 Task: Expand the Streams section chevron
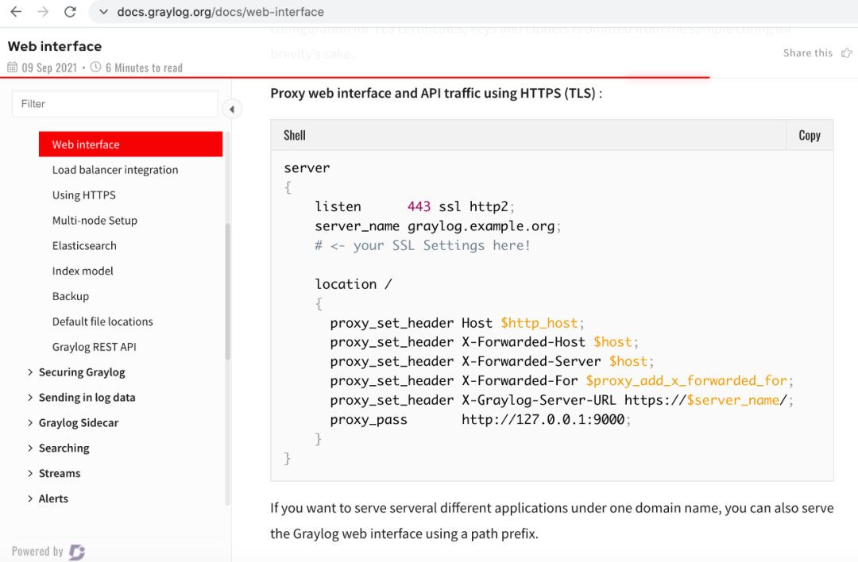[30, 473]
